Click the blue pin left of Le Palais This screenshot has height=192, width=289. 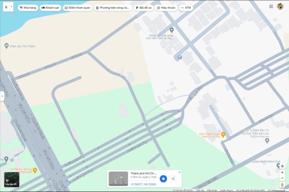(x=6, y=159)
